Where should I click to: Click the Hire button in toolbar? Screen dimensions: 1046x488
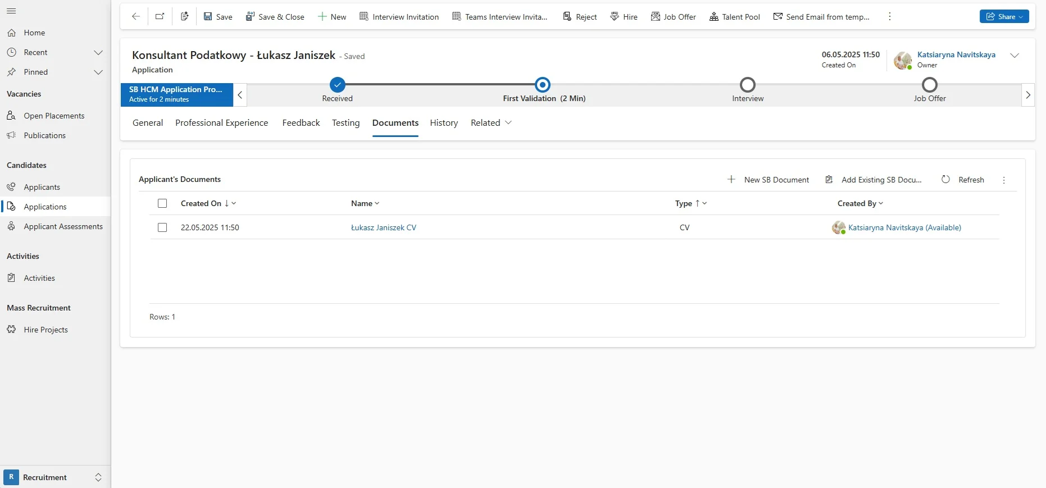624,17
